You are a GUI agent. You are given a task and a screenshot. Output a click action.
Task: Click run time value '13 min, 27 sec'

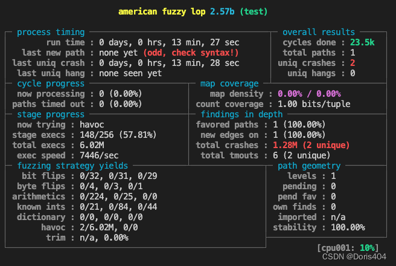coord(205,42)
